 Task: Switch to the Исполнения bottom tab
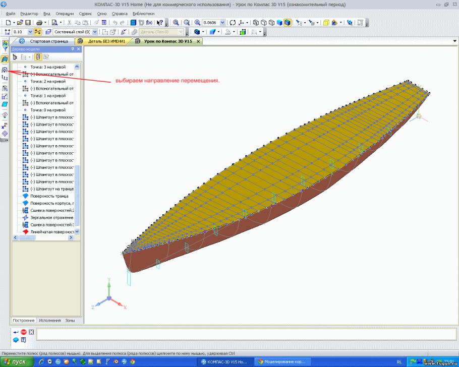pyautogui.click(x=50, y=320)
